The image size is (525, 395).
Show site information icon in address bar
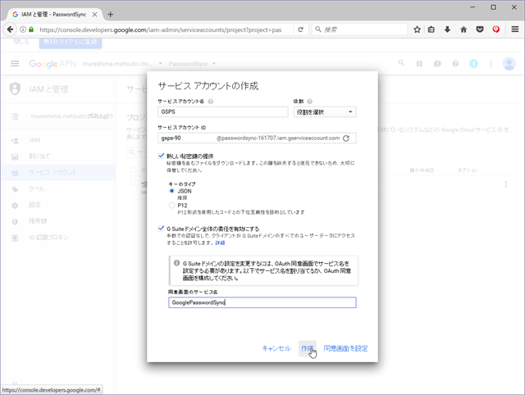click(23, 30)
